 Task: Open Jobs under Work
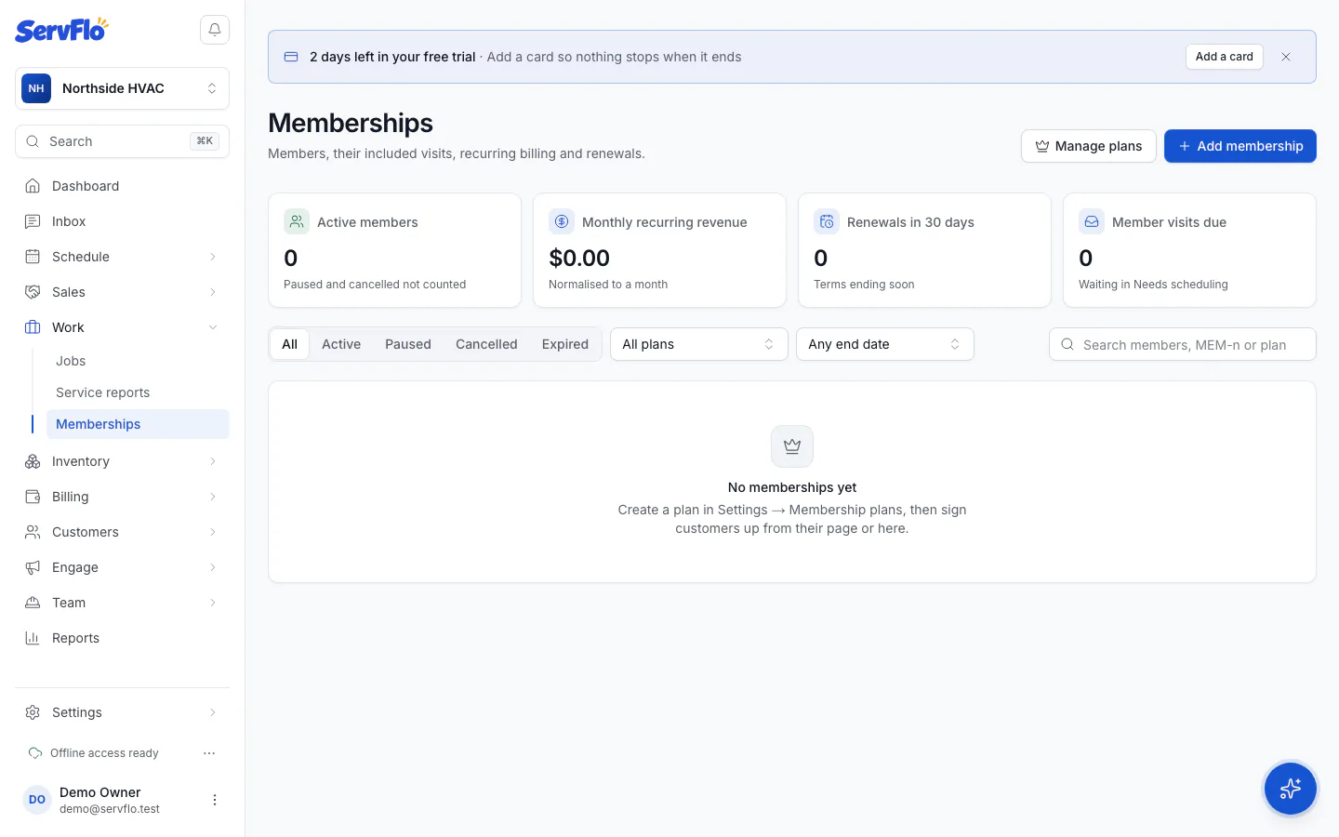pyautogui.click(x=138, y=361)
